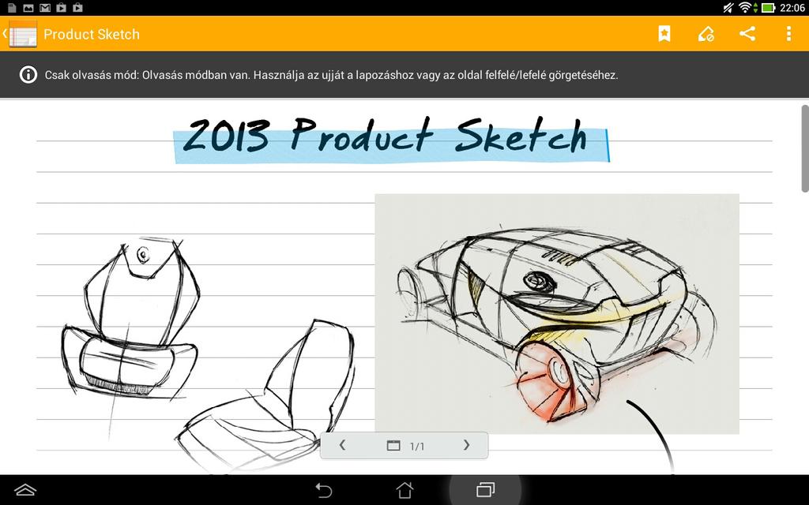Go back via the notebook icon
The height and width of the screenshot is (505, 809).
pyautogui.click(x=21, y=34)
